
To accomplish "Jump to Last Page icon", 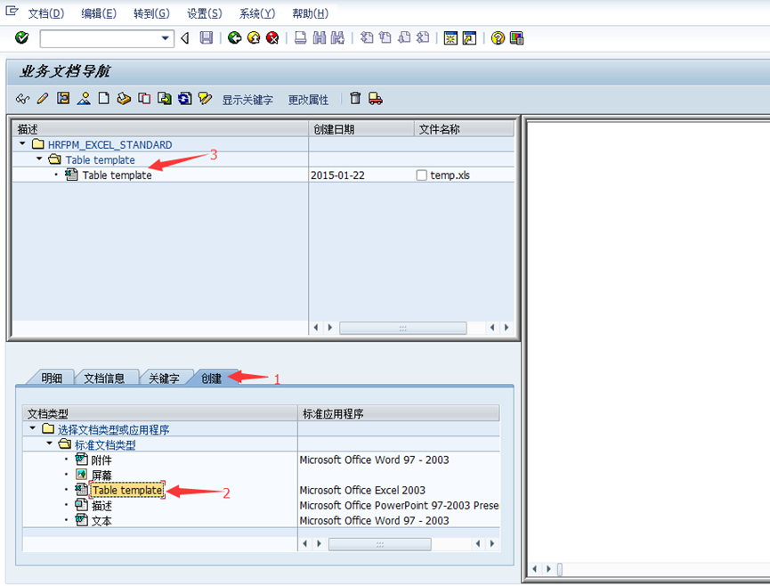I will [422, 37].
